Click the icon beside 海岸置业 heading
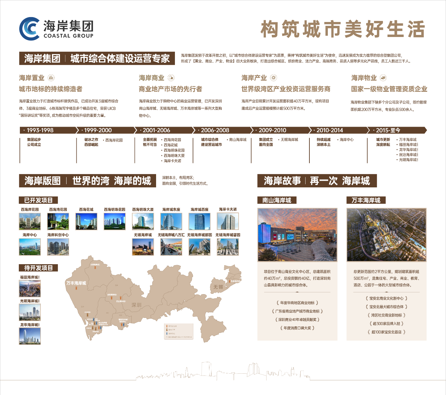This screenshot has height=395, width=446. click(51, 78)
